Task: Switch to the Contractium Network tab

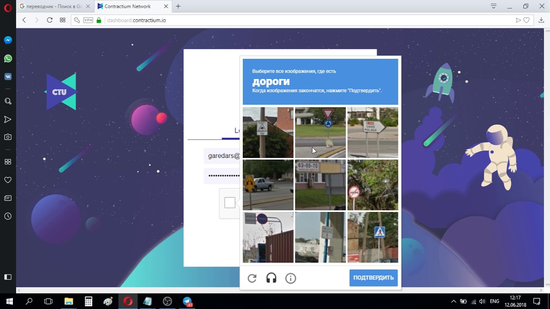Action: 128,6
